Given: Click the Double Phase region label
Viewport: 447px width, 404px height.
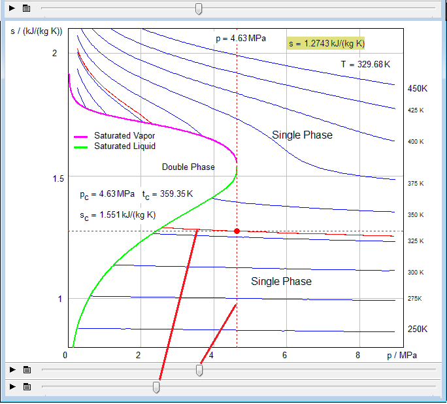Looking at the screenshot, I should pyautogui.click(x=188, y=167).
